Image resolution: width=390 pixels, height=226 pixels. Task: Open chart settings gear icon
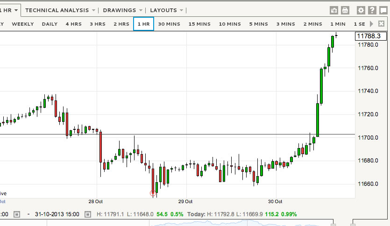pyautogui.click(x=361, y=10)
